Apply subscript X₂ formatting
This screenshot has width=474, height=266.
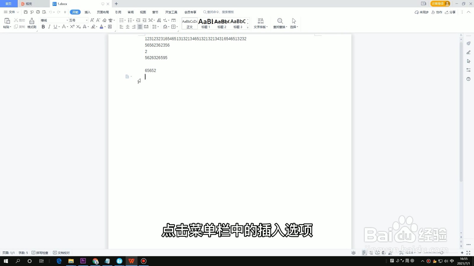coord(79,27)
